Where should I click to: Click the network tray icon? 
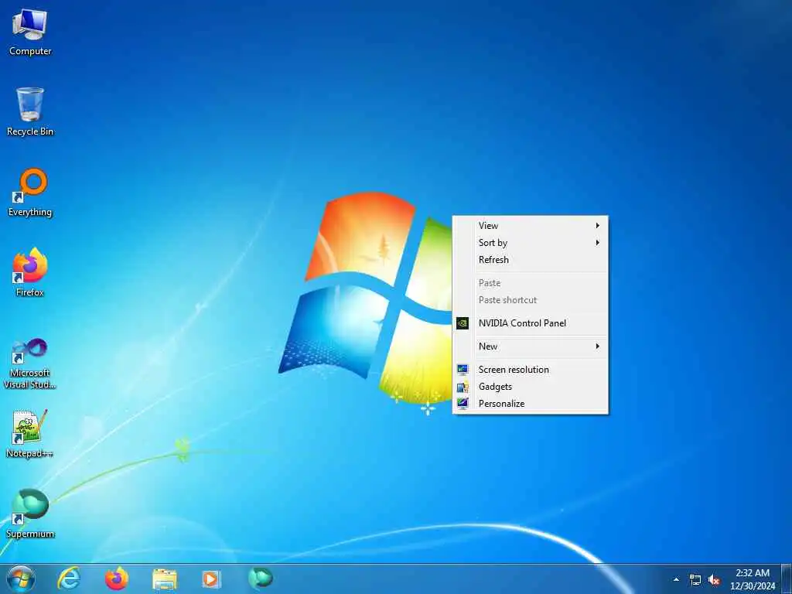[695, 580]
